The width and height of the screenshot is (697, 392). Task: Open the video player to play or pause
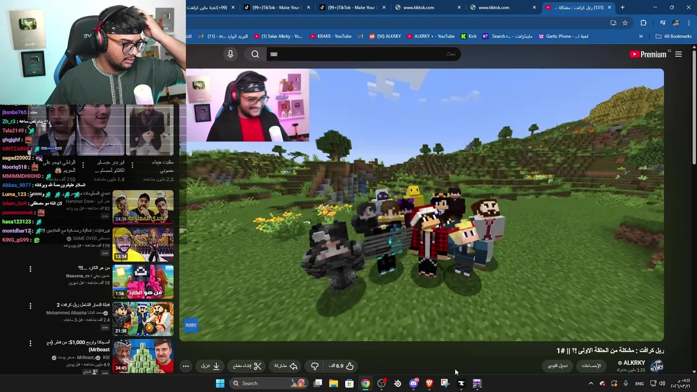click(x=421, y=205)
